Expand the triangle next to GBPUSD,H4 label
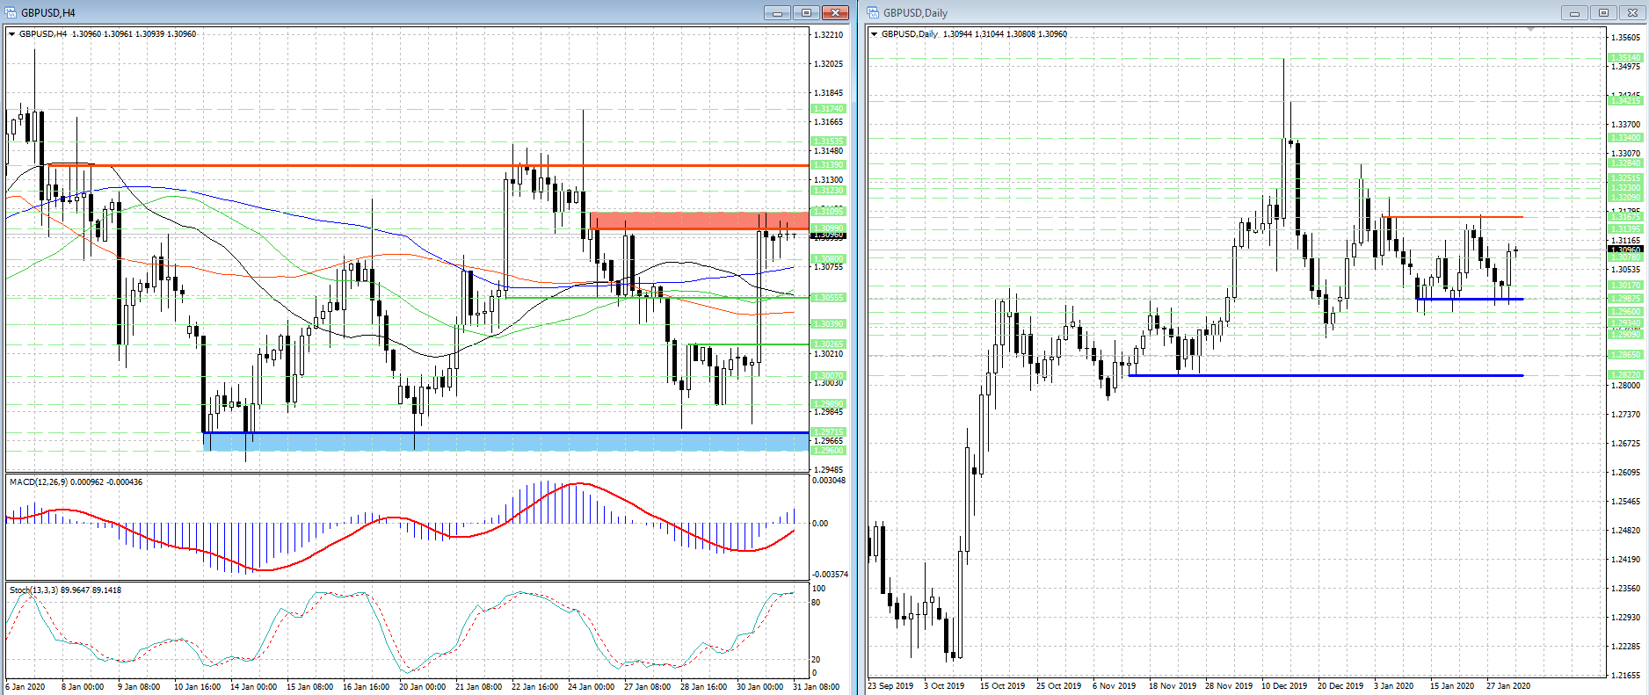Viewport: 1649px width, 695px height. pos(11,34)
